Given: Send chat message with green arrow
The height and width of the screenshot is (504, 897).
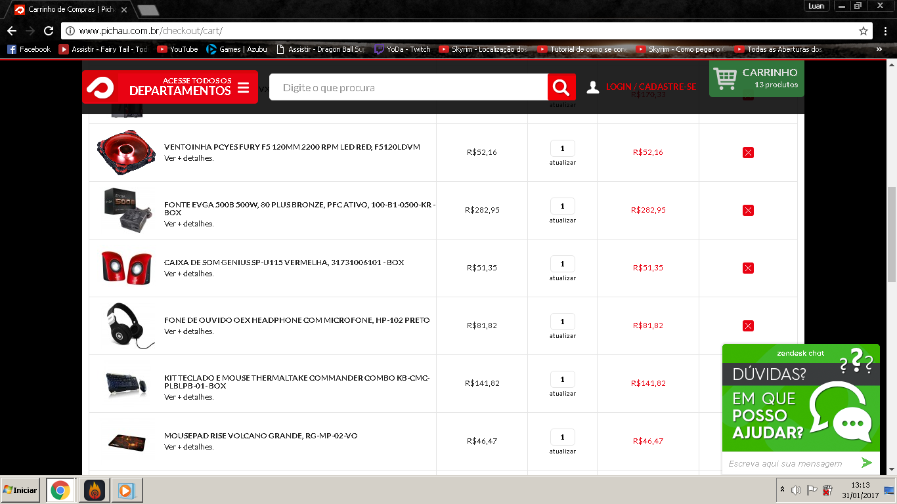Looking at the screenshot, I should click(x=867, y=463).
